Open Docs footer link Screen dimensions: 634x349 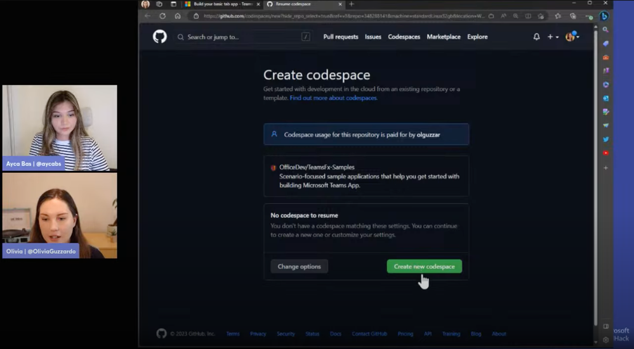click(x=336, y=334)
